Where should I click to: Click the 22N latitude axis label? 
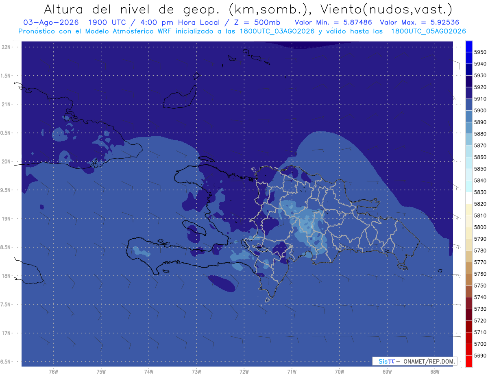(x=6, y=47)
